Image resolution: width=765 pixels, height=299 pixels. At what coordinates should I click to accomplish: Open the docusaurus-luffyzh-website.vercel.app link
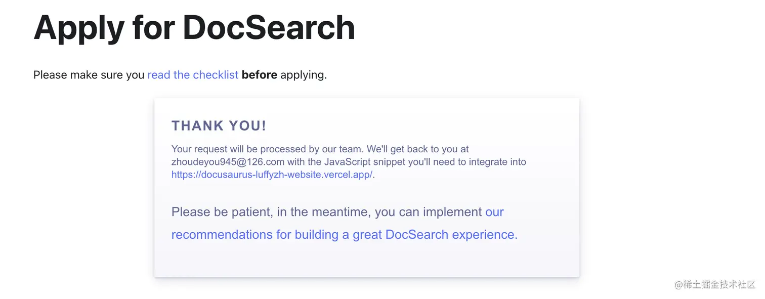272,175
